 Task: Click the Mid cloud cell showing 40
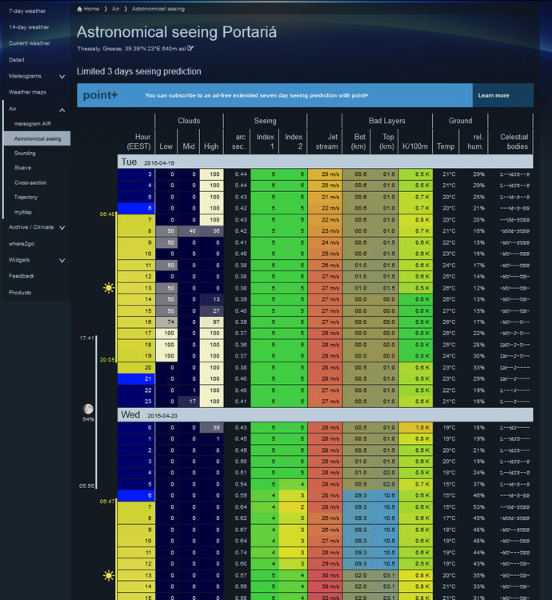[x=189, y=230]
